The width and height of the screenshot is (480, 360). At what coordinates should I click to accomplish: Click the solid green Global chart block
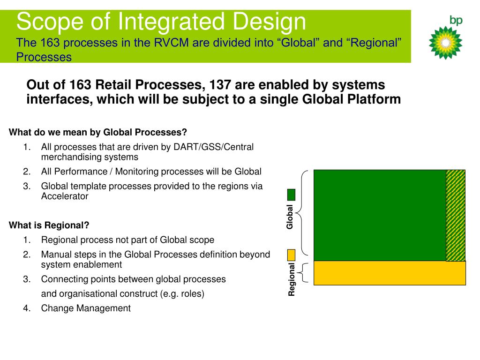click(380, 215)
